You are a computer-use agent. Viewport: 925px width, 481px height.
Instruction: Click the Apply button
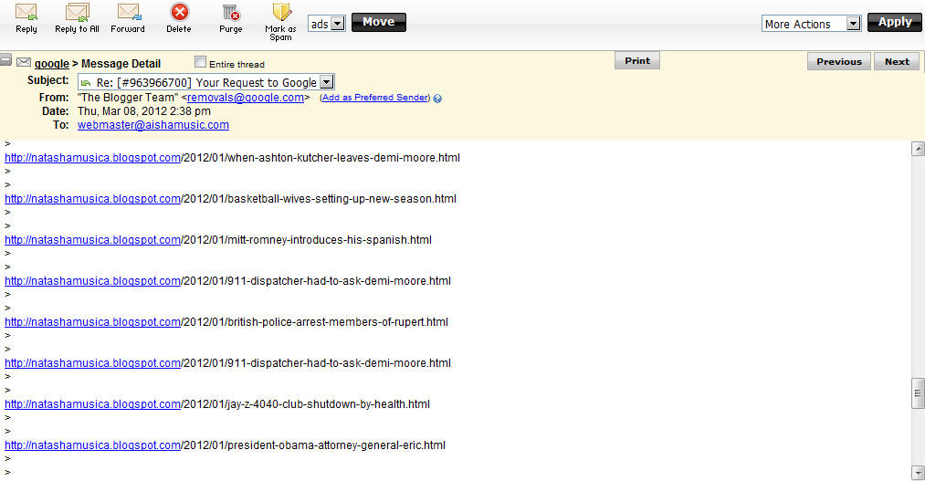coord(894,23)
